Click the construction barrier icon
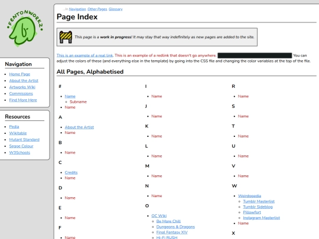 pyautogui.click(x=66, y=37)
